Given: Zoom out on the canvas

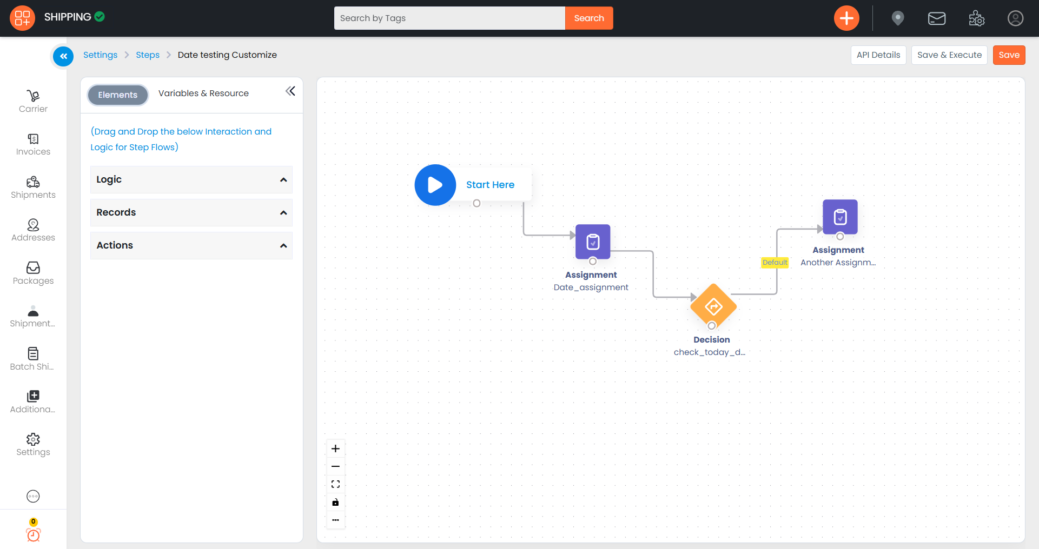Looking at the screenshot, I should point(335,466).
